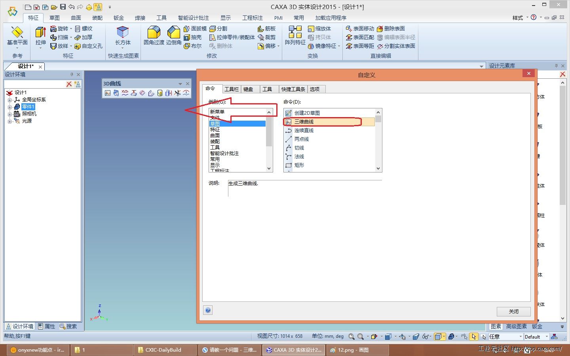Image resolution: width=570 pixels, height=356 pixels.
Task: Activate the 加厚 thicken tool
Action: pyautogui.click(x=84, y=37)
